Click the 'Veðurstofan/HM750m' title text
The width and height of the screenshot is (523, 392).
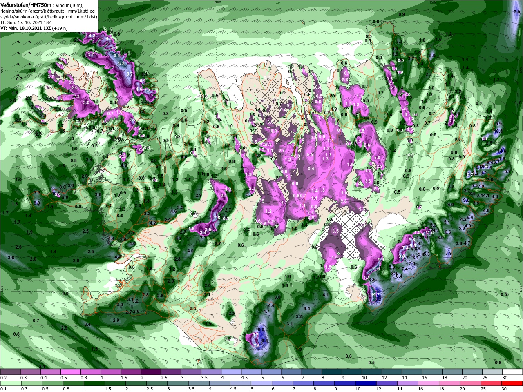click(26, 4)
